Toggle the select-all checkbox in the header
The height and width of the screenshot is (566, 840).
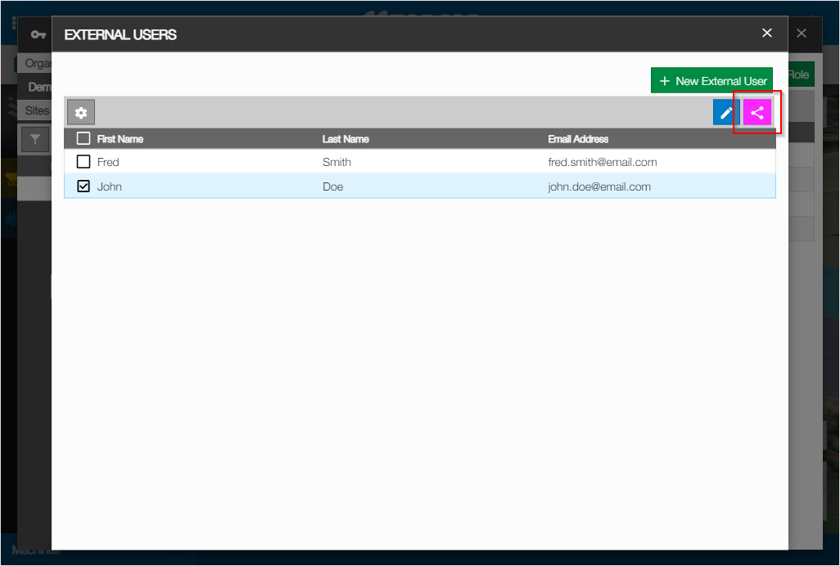tap(83, 138)
